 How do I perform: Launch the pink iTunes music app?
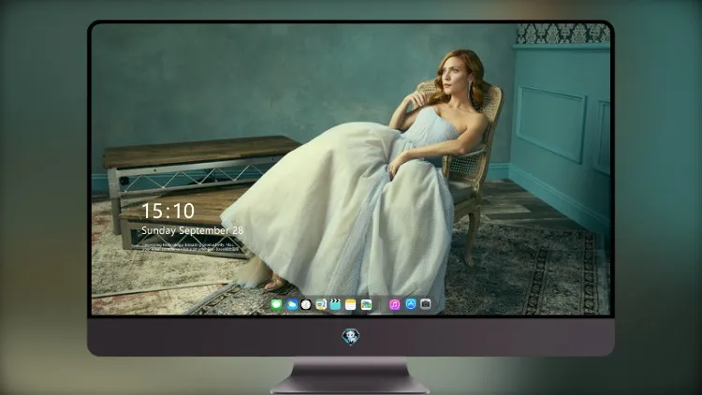[395, 304]
